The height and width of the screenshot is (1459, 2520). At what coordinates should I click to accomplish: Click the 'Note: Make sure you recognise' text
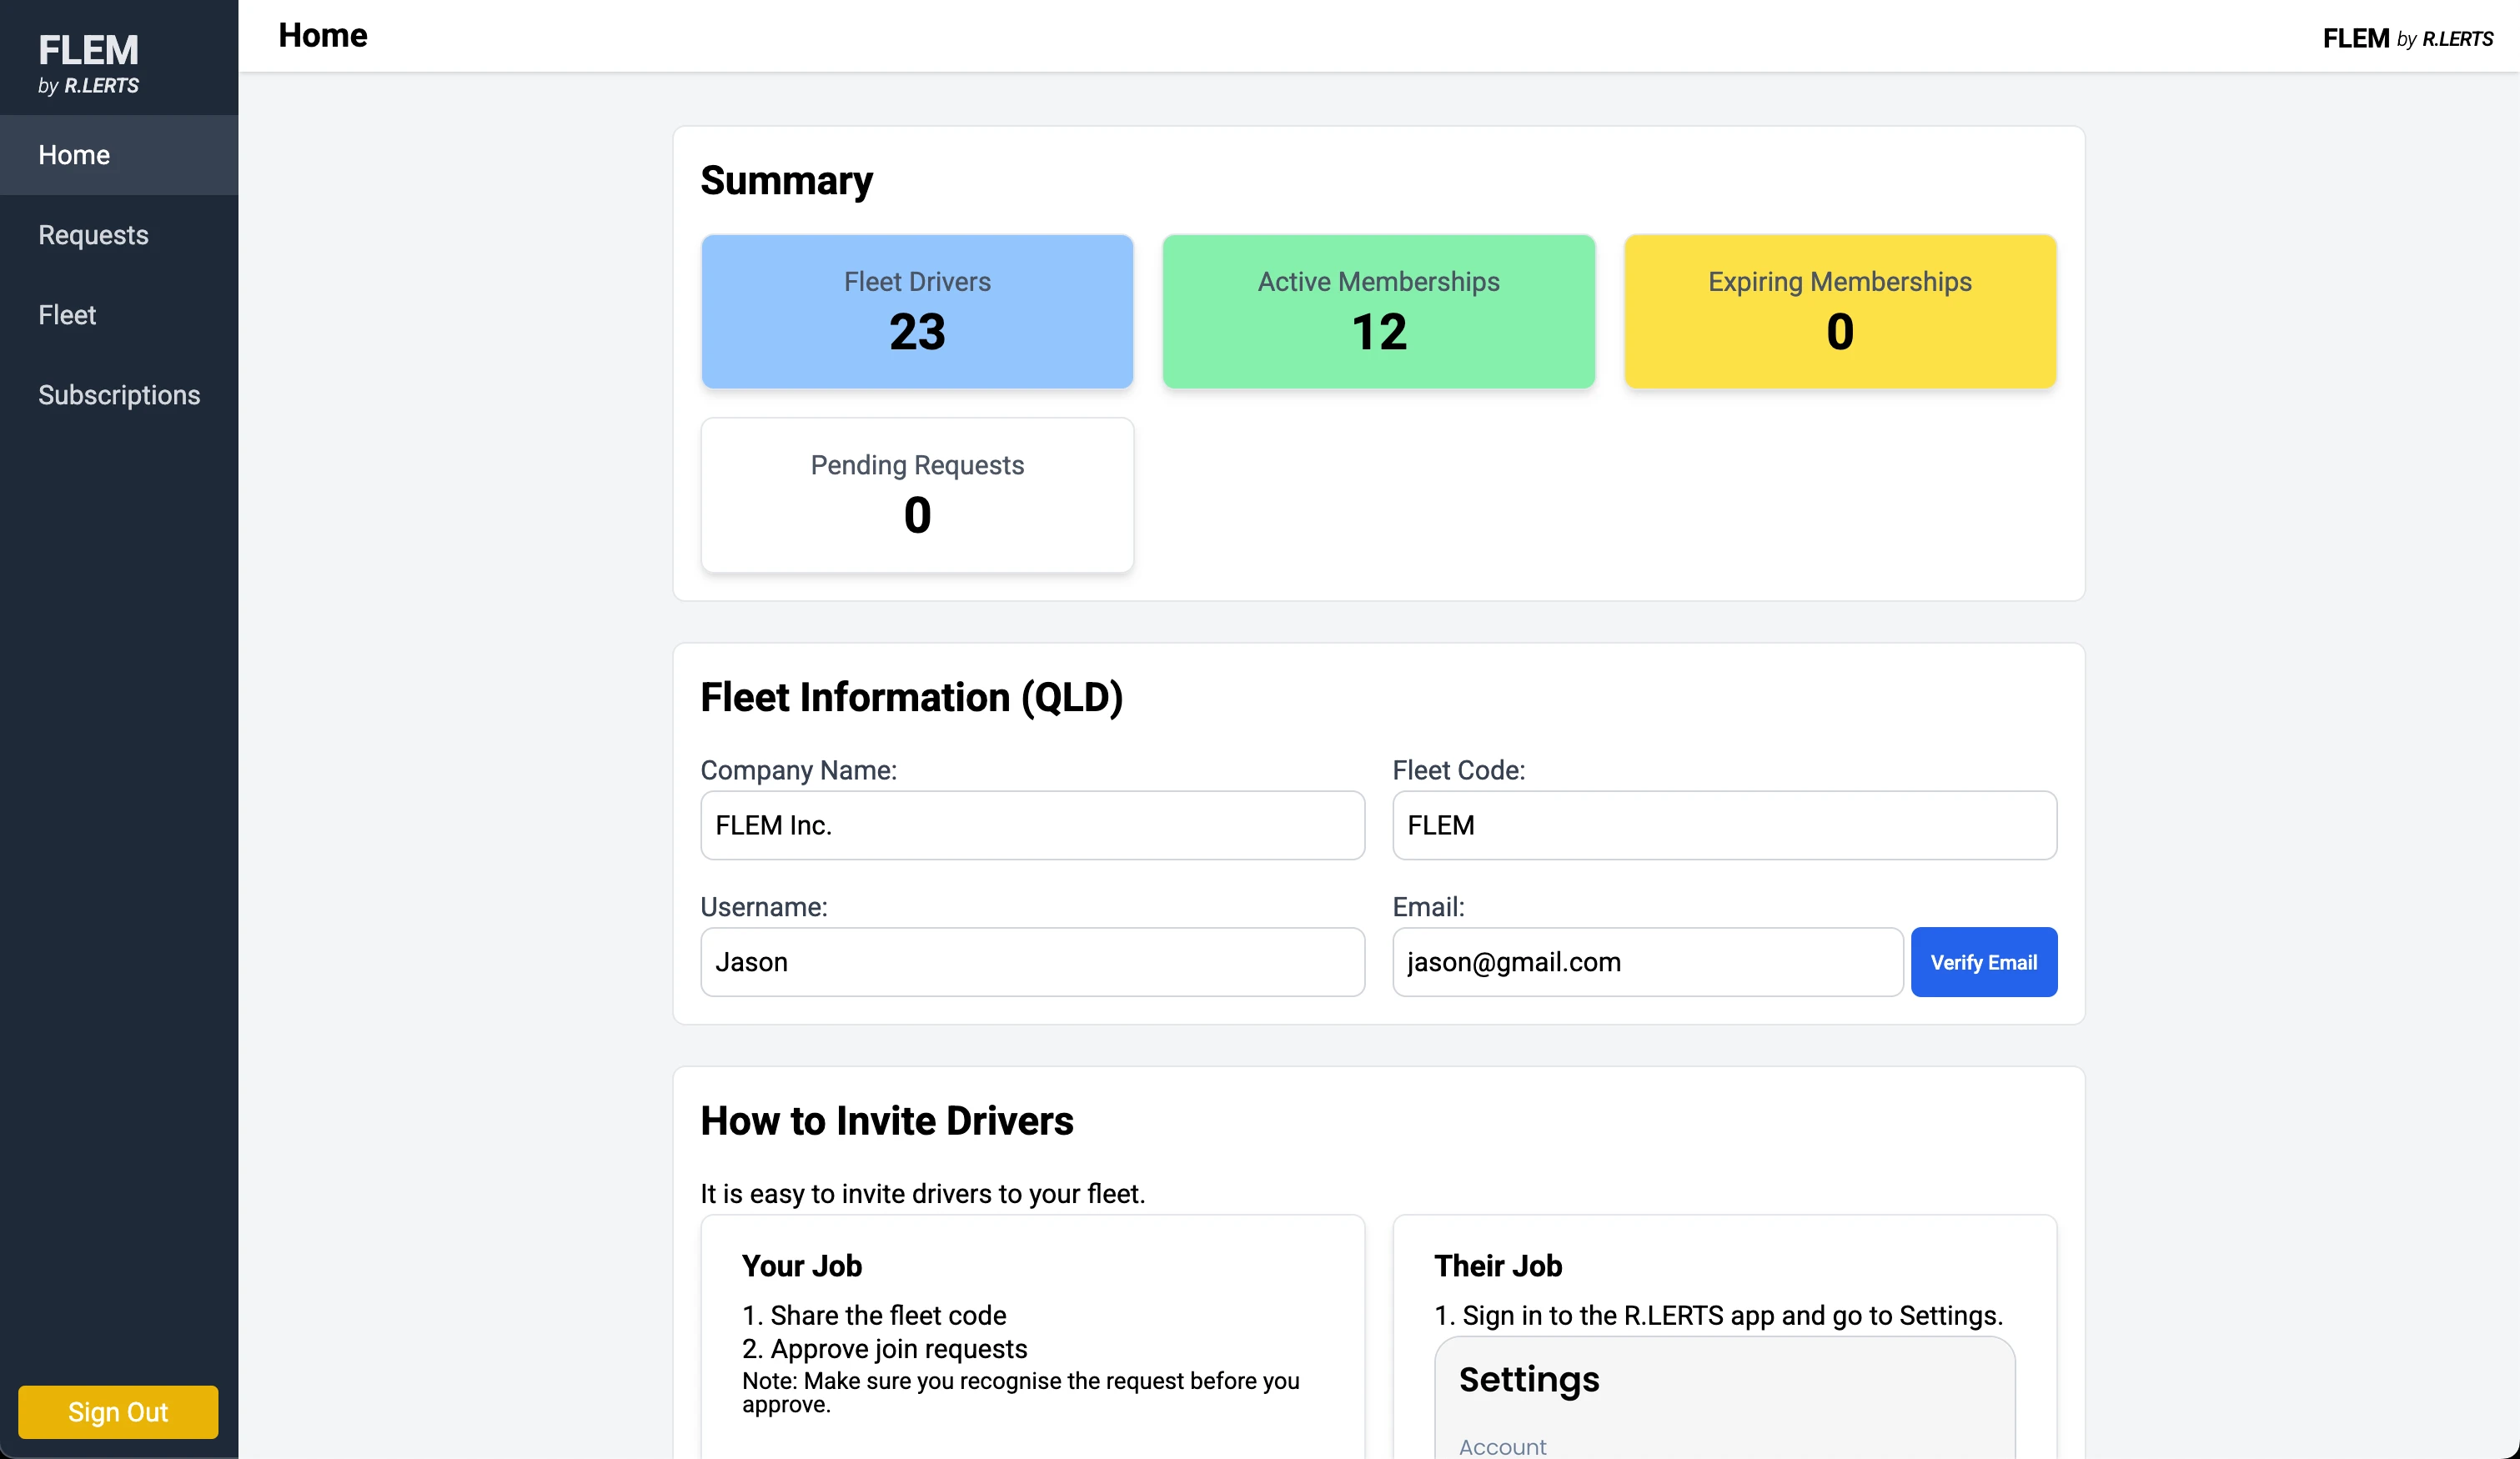click(x=1021, y=1392)
